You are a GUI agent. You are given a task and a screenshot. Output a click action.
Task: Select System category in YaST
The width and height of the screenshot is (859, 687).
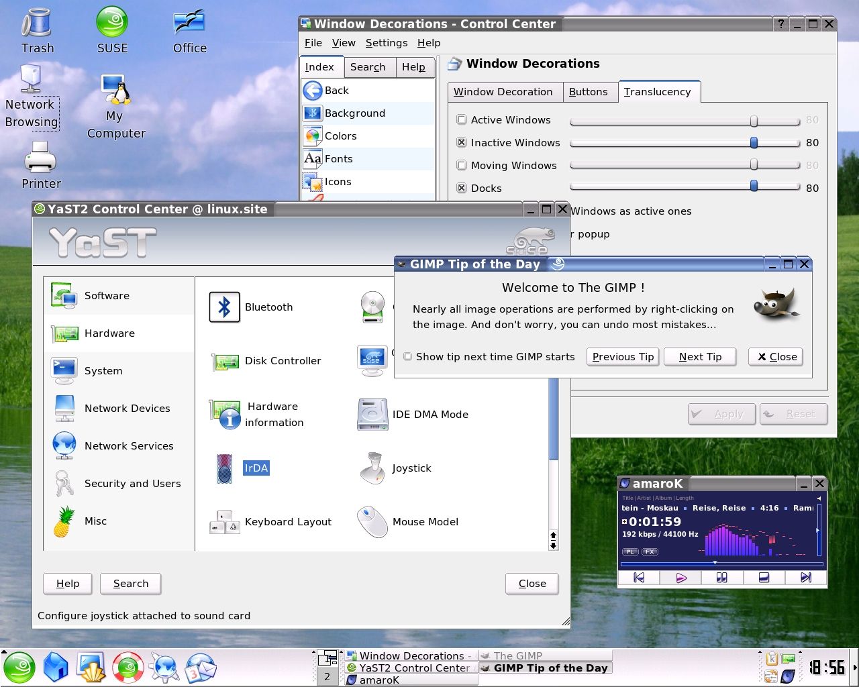[118, 371]
